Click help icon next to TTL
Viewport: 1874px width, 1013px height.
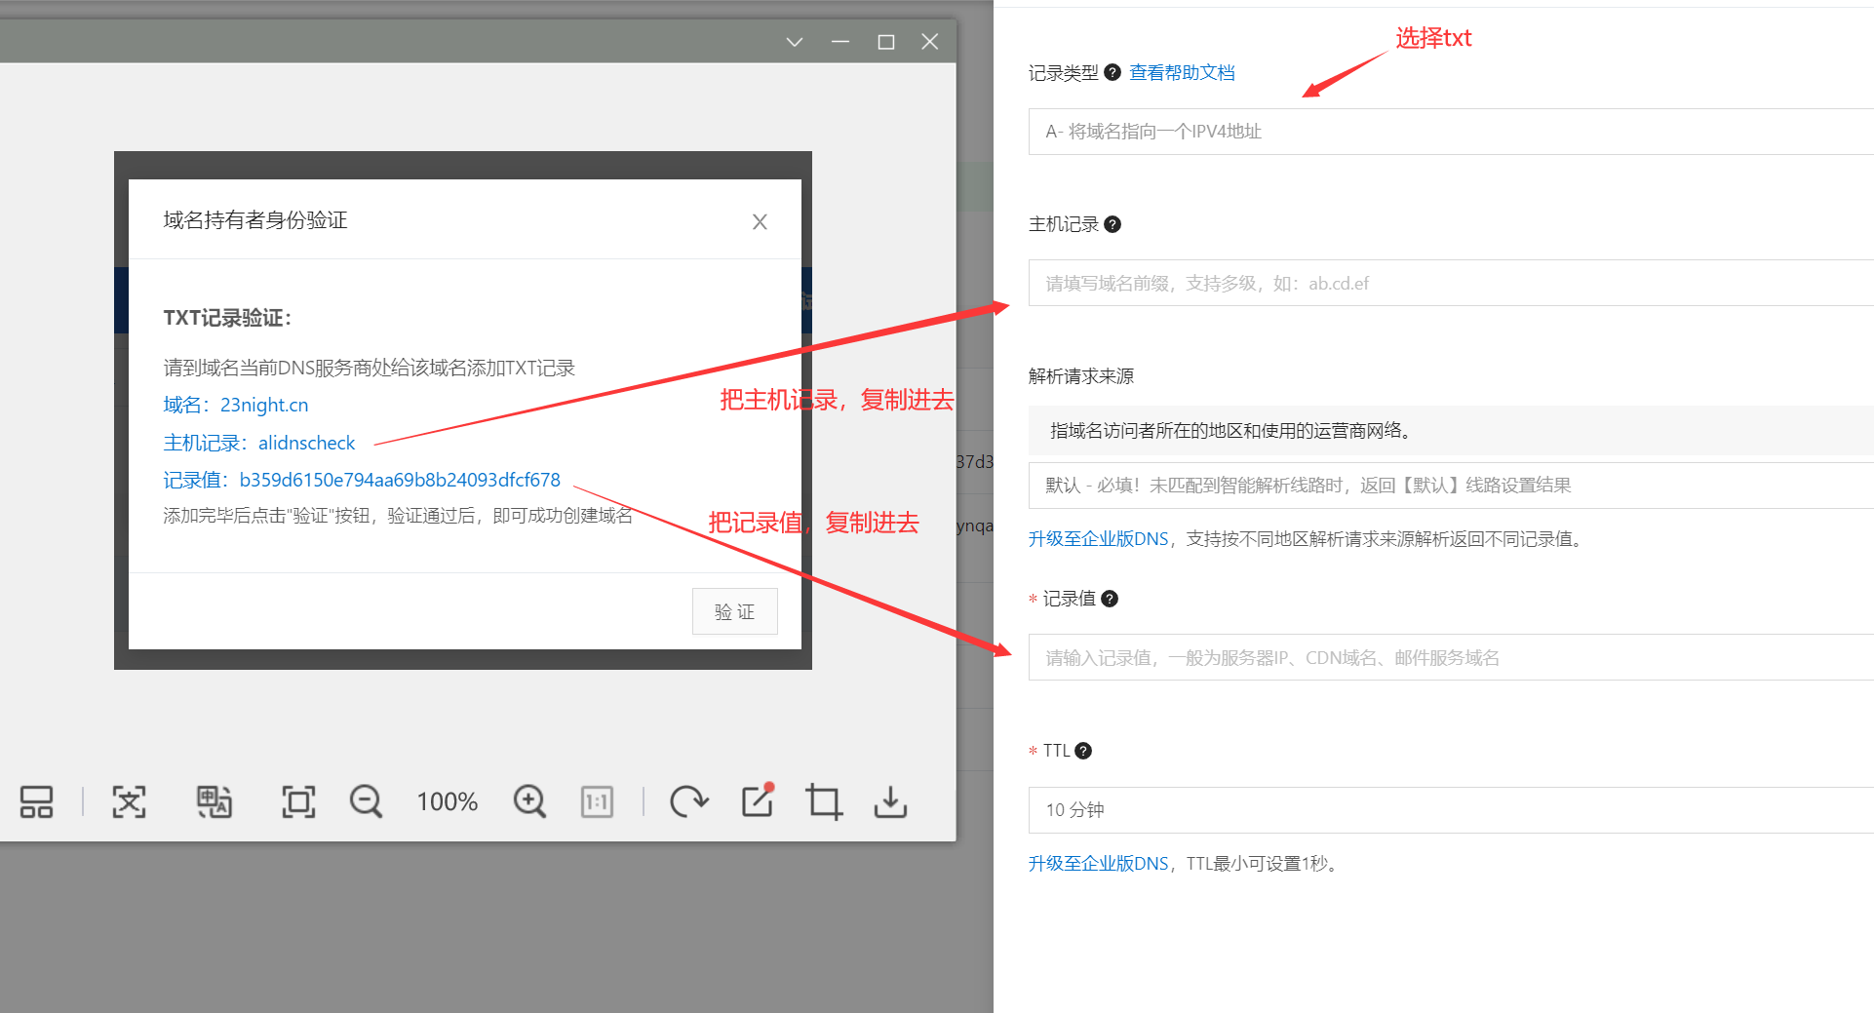(1083, 751)
